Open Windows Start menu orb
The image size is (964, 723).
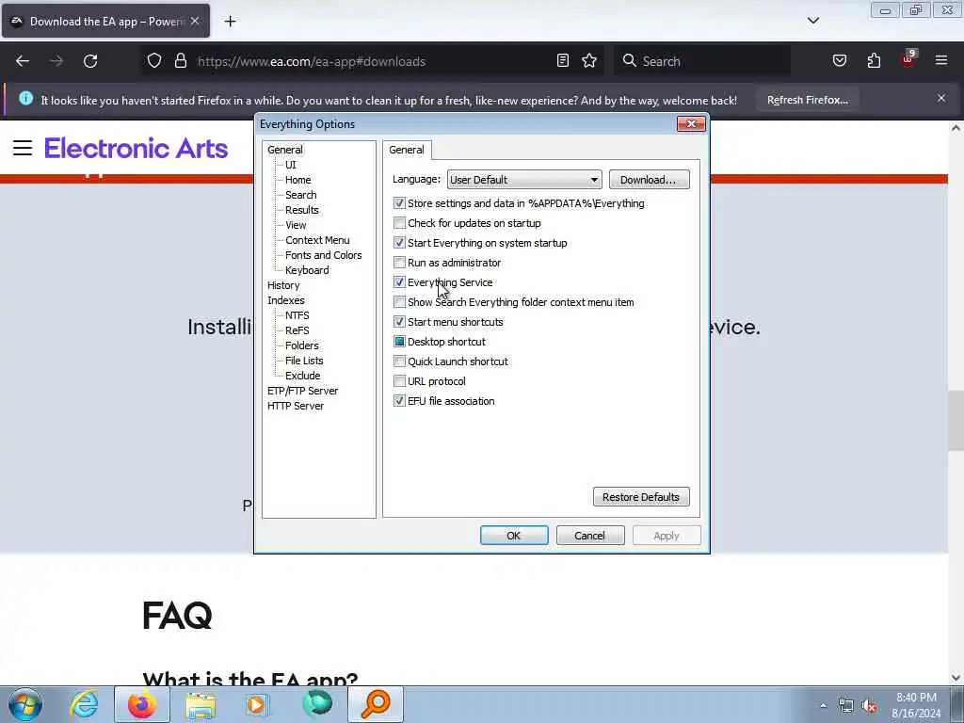(x=25, y=704)
